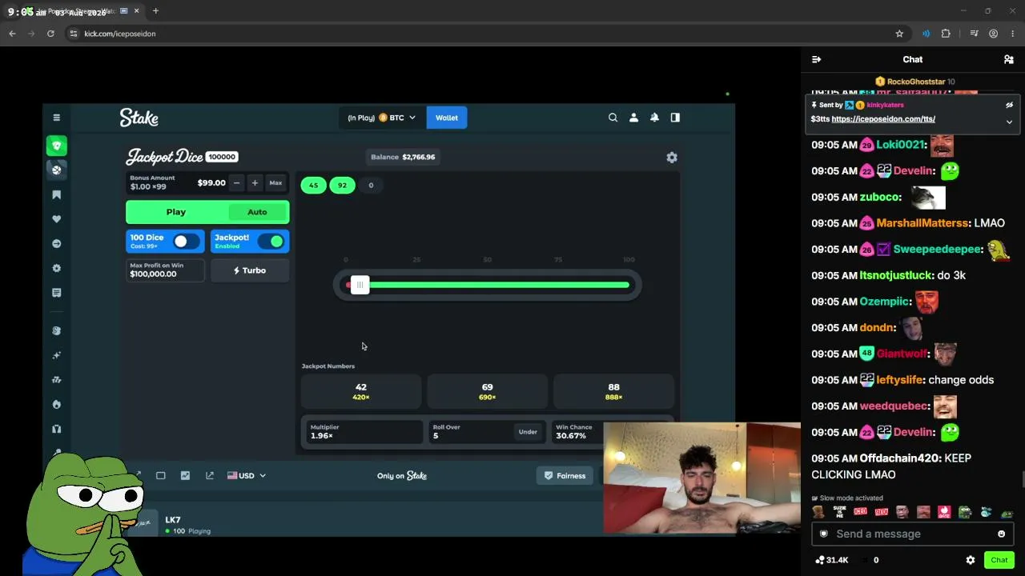Open the iceposeidon.com/tts link
This screenshot has width=1025, height=576.
(x=883, y=118)
